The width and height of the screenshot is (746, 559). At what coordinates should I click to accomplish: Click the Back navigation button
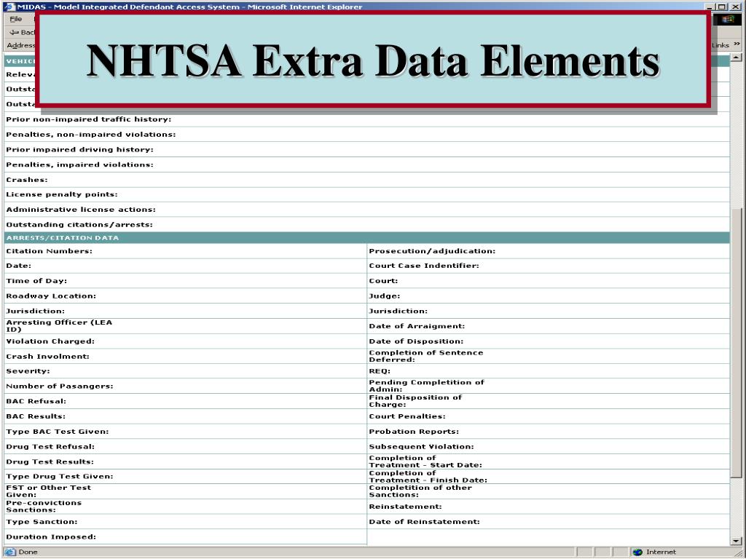click(22, 32)
